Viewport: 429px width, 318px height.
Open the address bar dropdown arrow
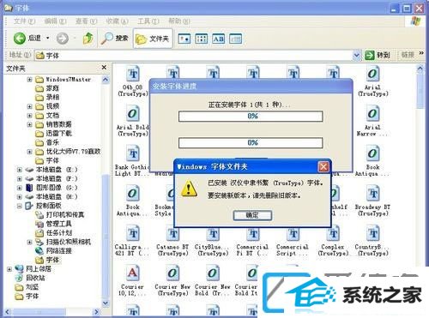click(x=356, y=55)
